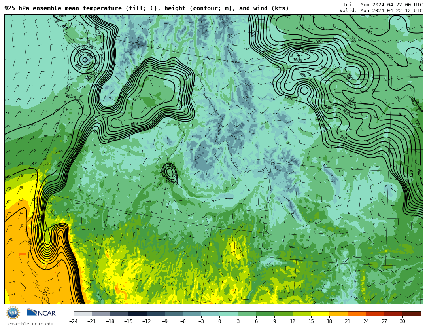Pick the light gray -24 to -21 color swatch
Viewport: 427px width, 329px height.
(83, 314)
